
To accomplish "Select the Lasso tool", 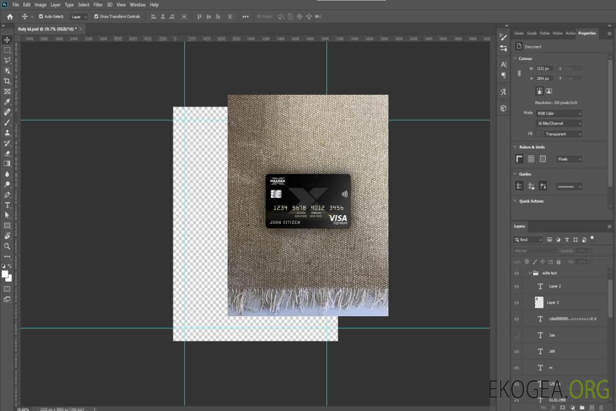I will pyautogui.click(x=7, y=60).
